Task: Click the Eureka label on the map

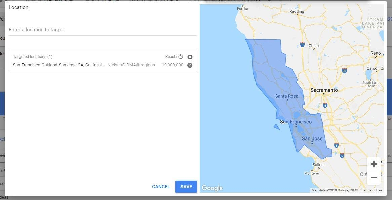Action: [x=242, y=9]
